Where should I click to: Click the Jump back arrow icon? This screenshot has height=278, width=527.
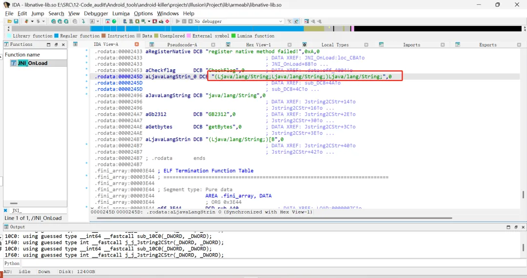pyautogui.click(x=26, y=21)
